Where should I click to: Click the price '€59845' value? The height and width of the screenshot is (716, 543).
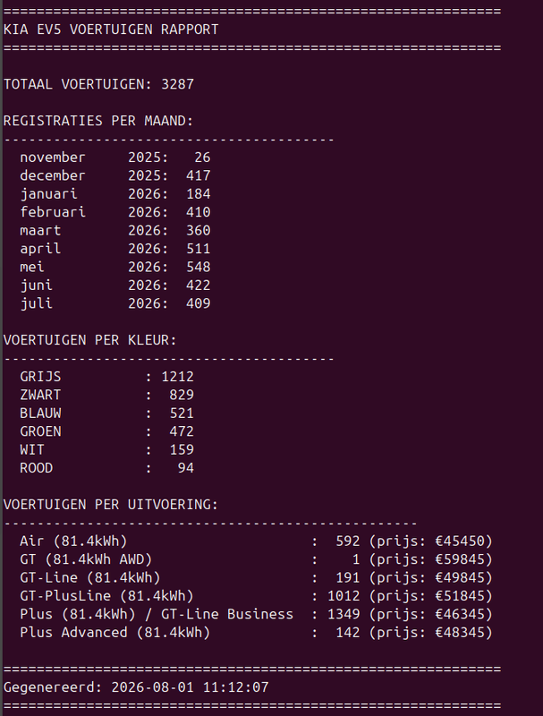(460, 559)
